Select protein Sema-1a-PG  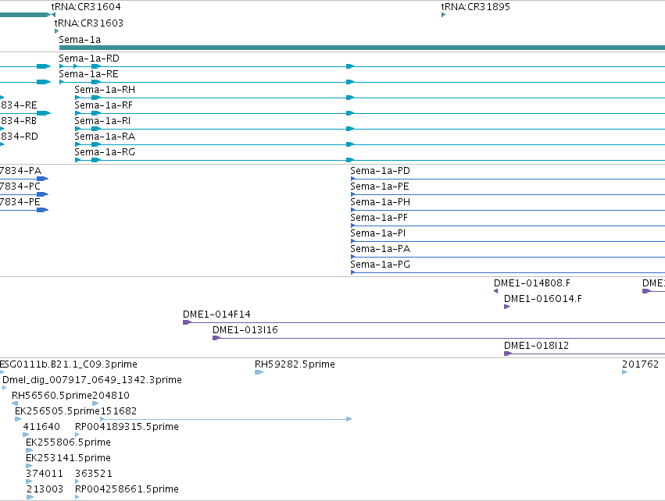pos(380,265)
